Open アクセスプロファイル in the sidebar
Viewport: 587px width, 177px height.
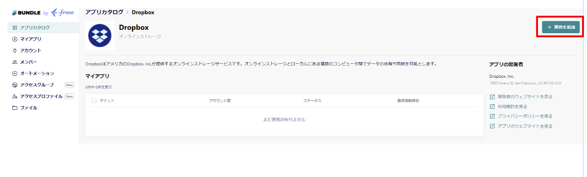point(43,96)
